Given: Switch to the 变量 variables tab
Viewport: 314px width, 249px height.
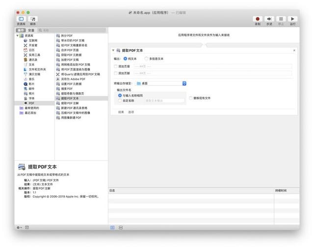Looking at the screenshot, I should tap(31, 30).
